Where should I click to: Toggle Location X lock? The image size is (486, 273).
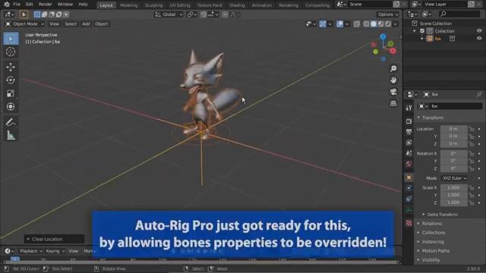(472, 129)
